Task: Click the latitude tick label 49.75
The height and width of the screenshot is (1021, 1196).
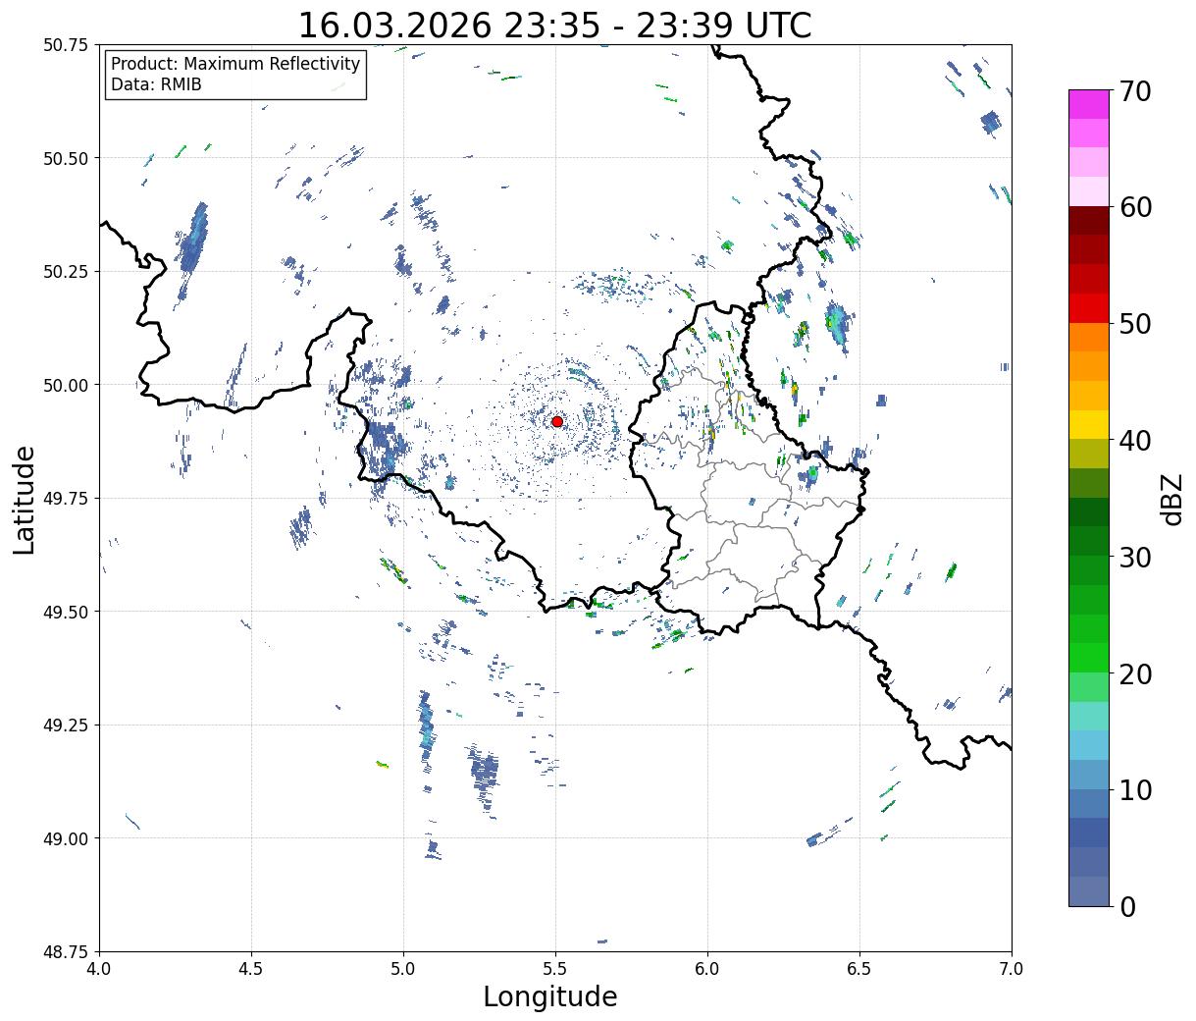Action: (x=65, y=499)
